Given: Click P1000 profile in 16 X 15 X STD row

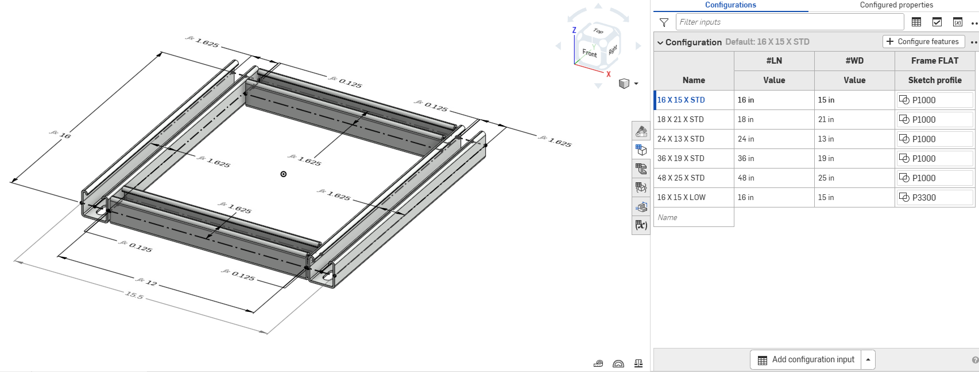Looking at the screenshot, I should point(935,100).
